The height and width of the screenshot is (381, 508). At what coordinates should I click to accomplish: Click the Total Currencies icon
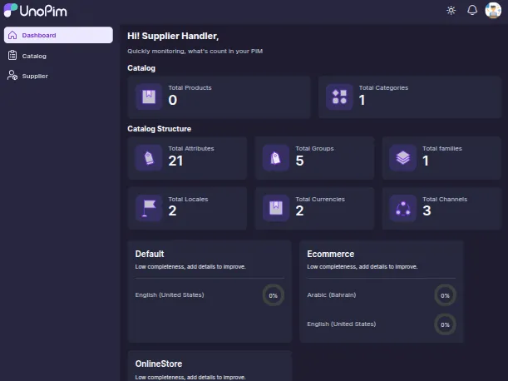pyautogui.click(x=276, y=208)
